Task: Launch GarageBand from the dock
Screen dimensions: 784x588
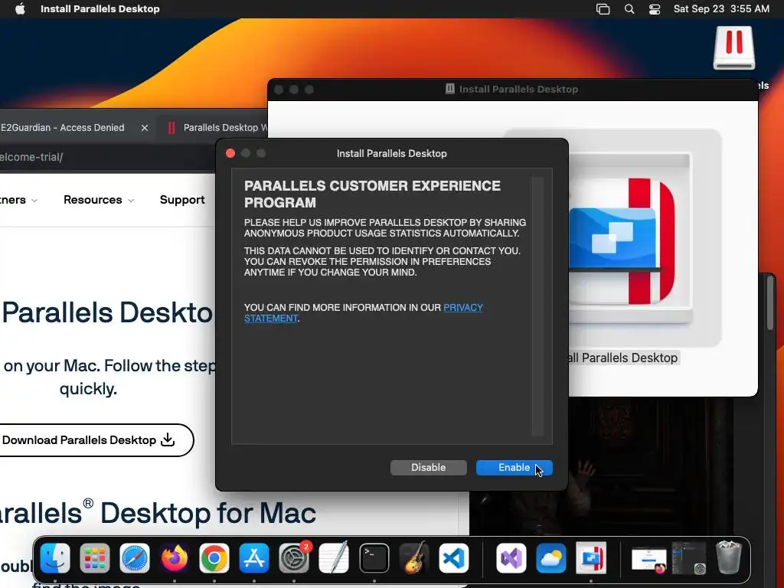Action: point(414,558)
